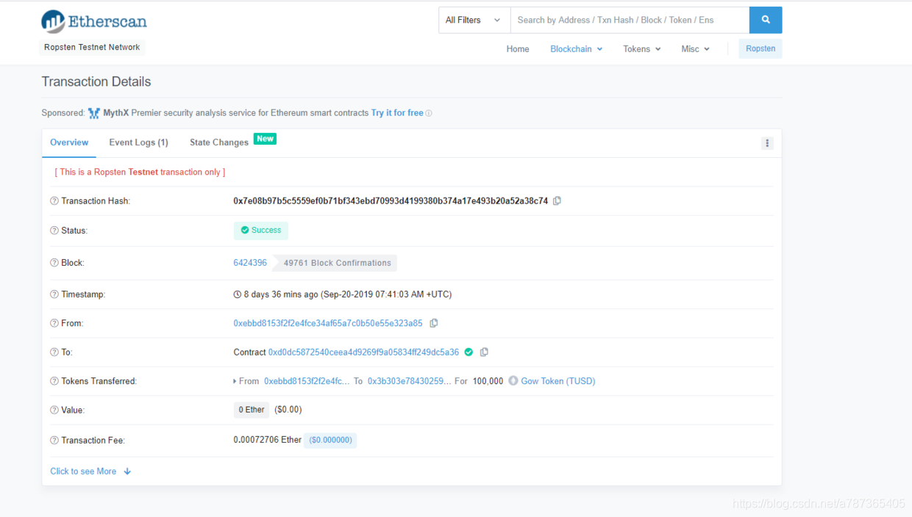Open the three-dot options menu

pyautogui.click(x=767, y=143)
